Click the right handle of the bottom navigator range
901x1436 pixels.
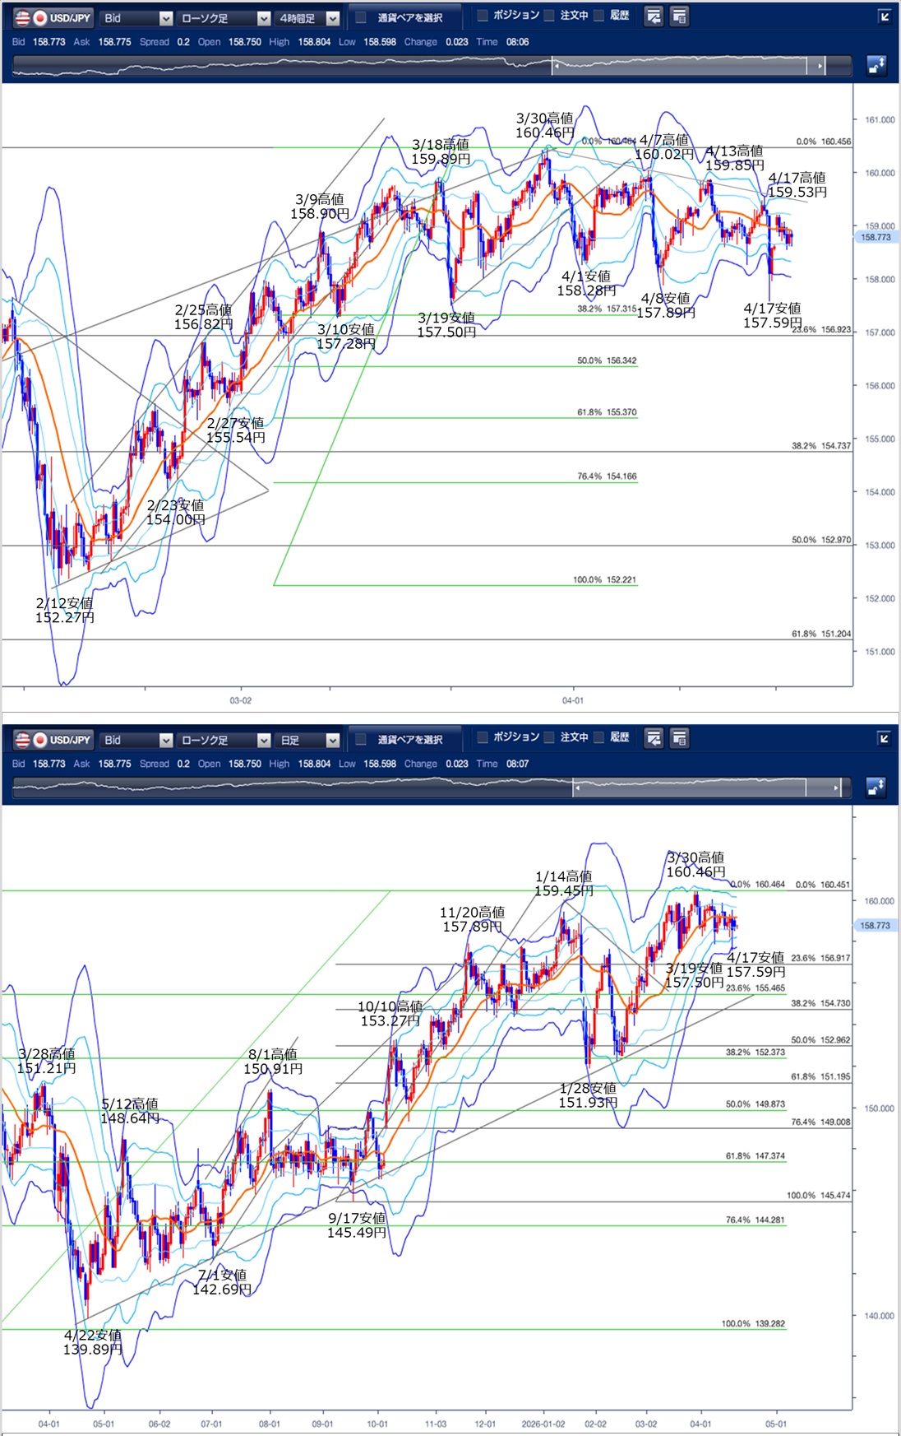(x=837, y=788)
